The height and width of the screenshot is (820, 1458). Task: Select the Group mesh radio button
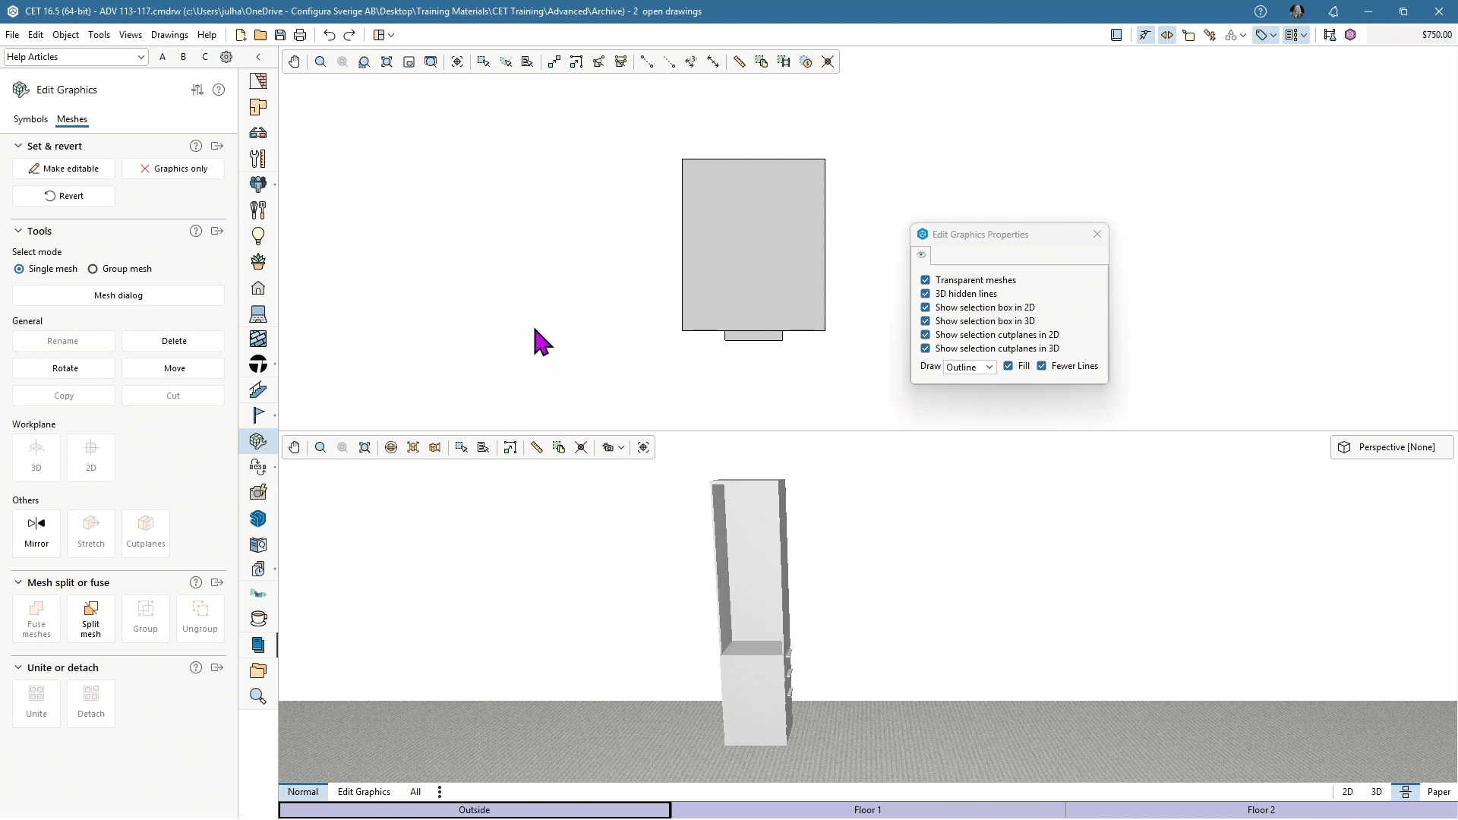tap(93, 269)
